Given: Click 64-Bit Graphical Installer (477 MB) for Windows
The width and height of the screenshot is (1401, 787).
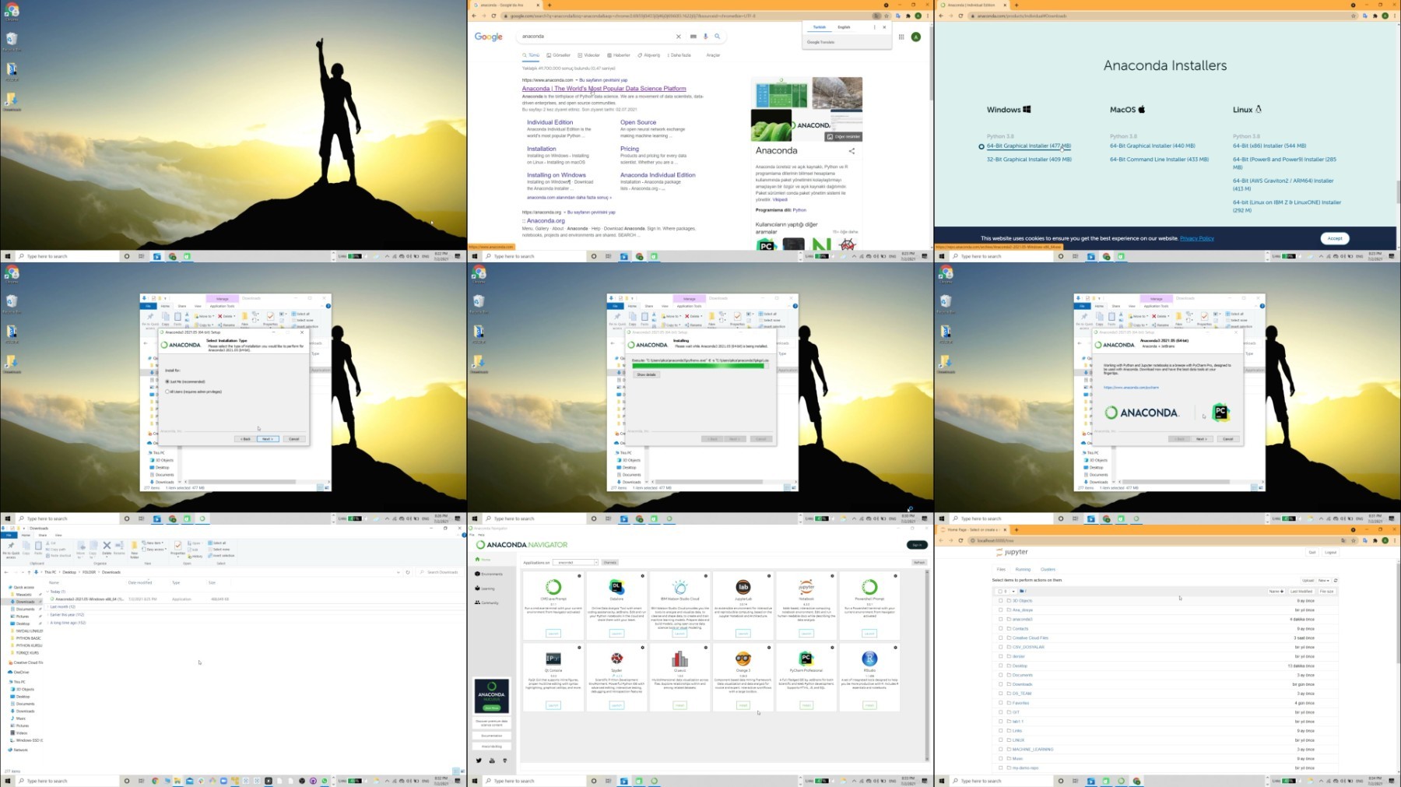Looking at the screenshot, I should 1029,146.
